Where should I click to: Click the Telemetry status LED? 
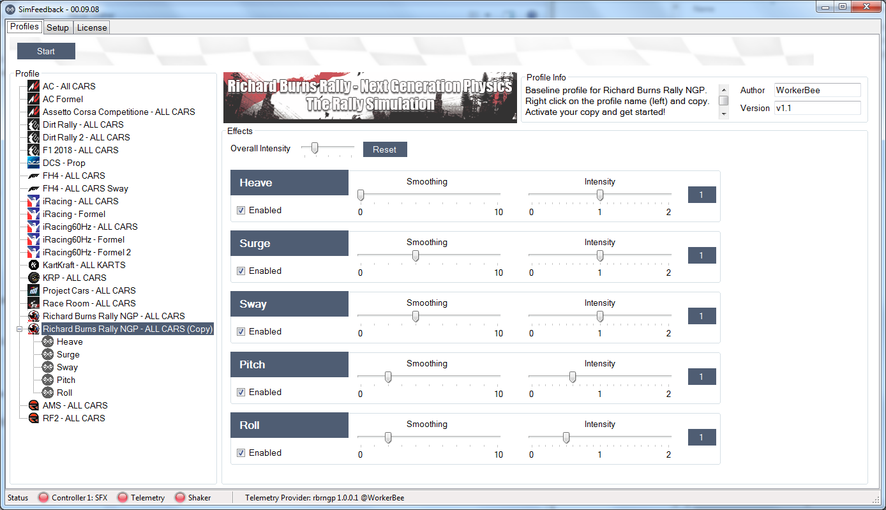pos(123,497)
